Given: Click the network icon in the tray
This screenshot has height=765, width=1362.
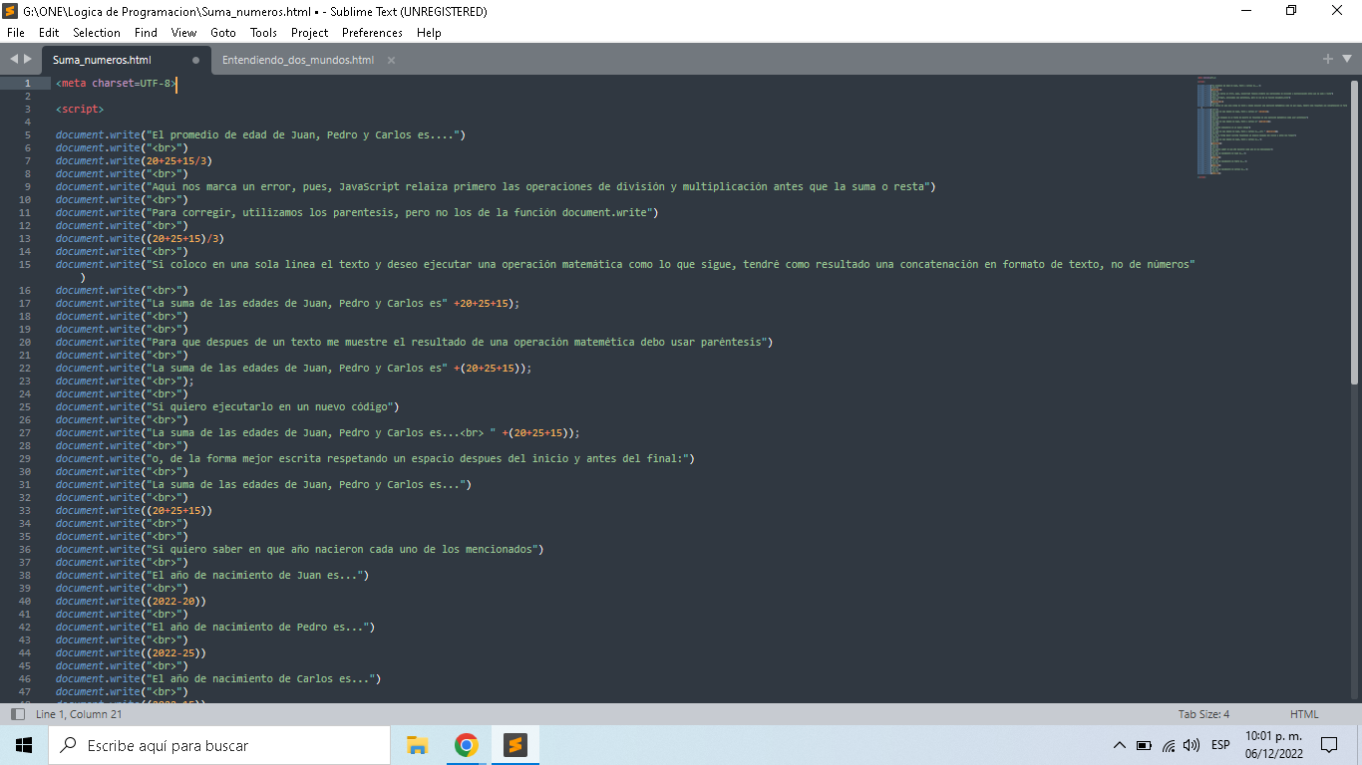Looking at the screenshot, I should pos(1168,745).
